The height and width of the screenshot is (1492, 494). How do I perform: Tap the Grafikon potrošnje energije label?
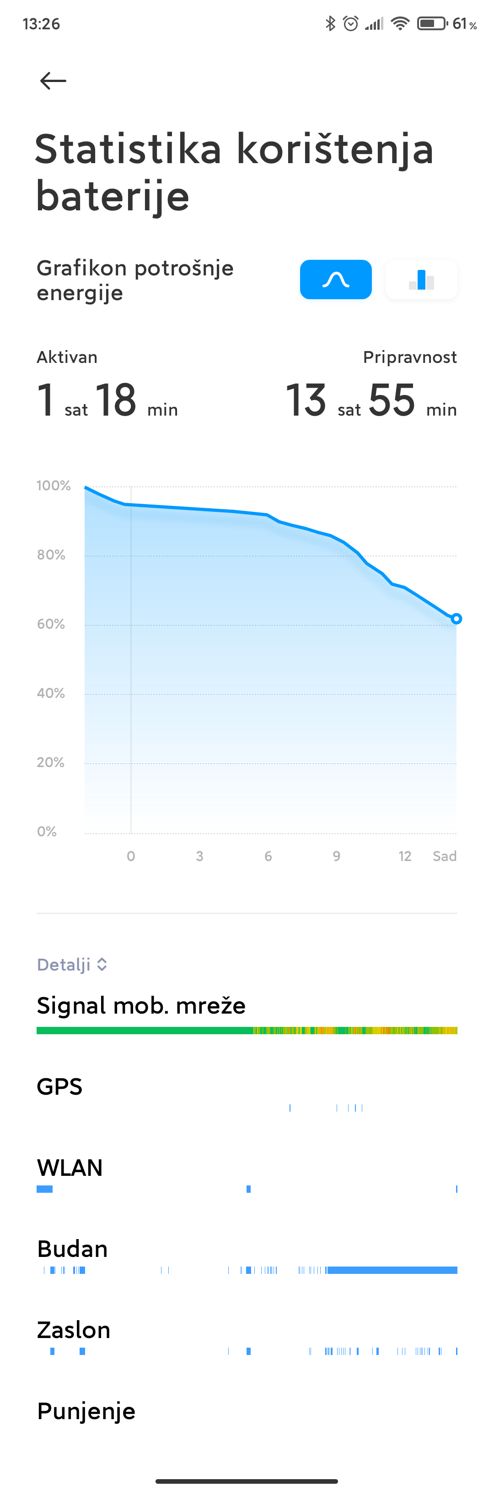tap(135, 280)
